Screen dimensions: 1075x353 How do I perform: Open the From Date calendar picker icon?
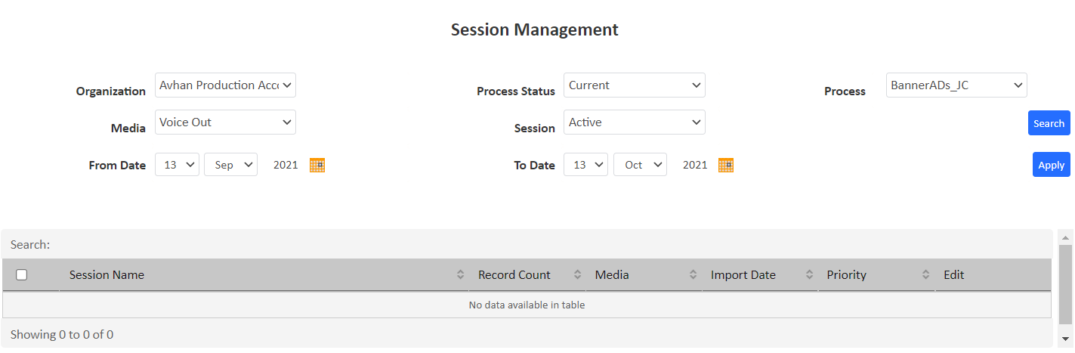[x=317, y=165]
